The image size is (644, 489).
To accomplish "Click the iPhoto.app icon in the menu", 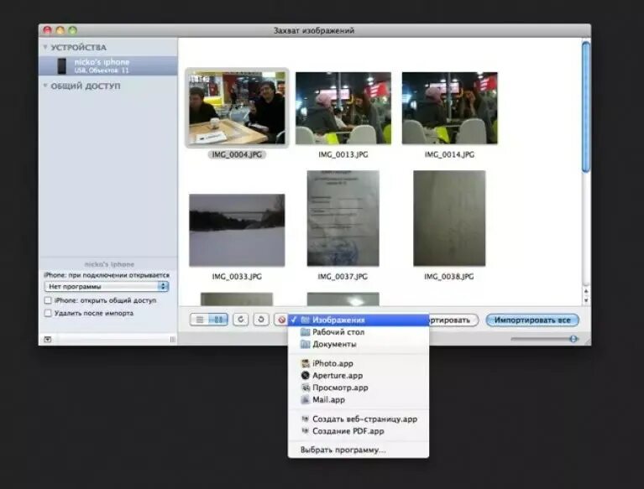I will click(305, 363).
